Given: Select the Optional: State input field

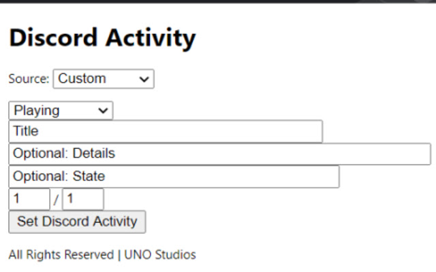Looking at the screenshot, I should (x=174, y=177).
